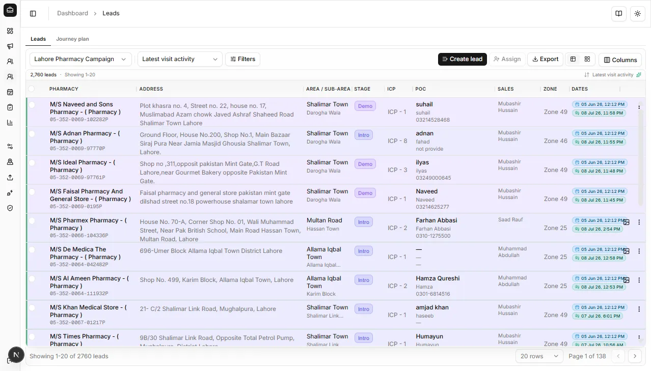
Task: Click sales rep Saad Rauf
Action: pos(510,220)
